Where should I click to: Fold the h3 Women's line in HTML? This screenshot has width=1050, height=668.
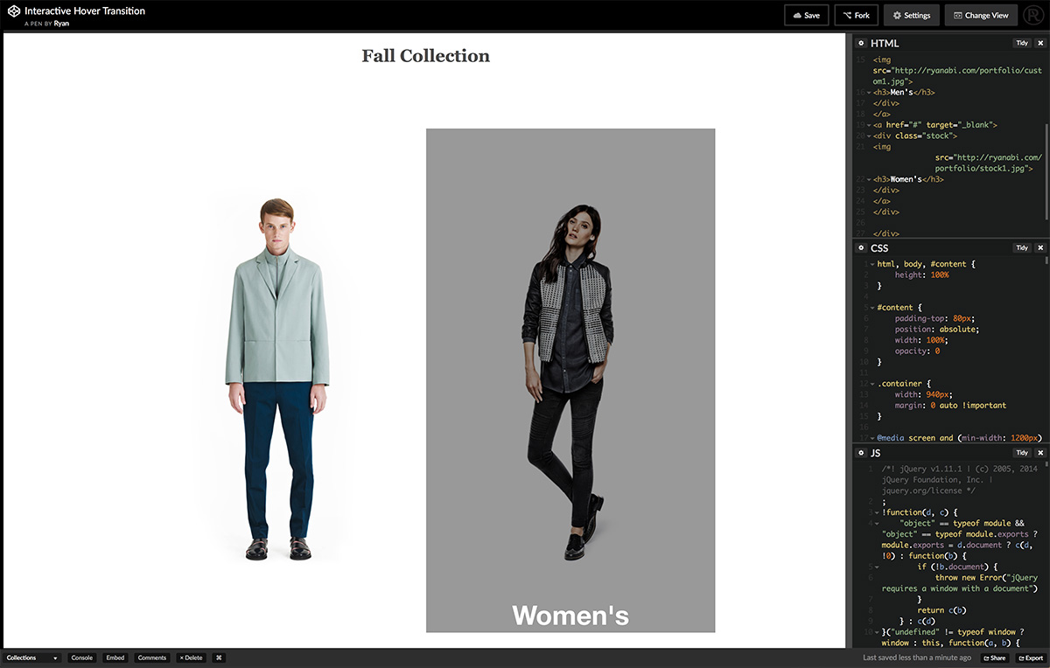(868, 179)
